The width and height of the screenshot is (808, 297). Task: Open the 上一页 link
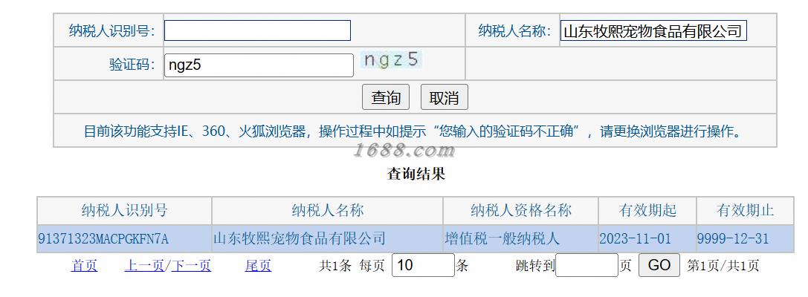click(x=144, y=266)
